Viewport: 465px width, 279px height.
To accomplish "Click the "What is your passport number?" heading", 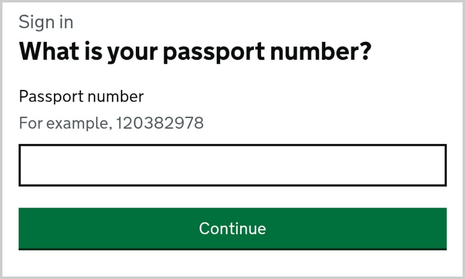I will click(195, 51).
